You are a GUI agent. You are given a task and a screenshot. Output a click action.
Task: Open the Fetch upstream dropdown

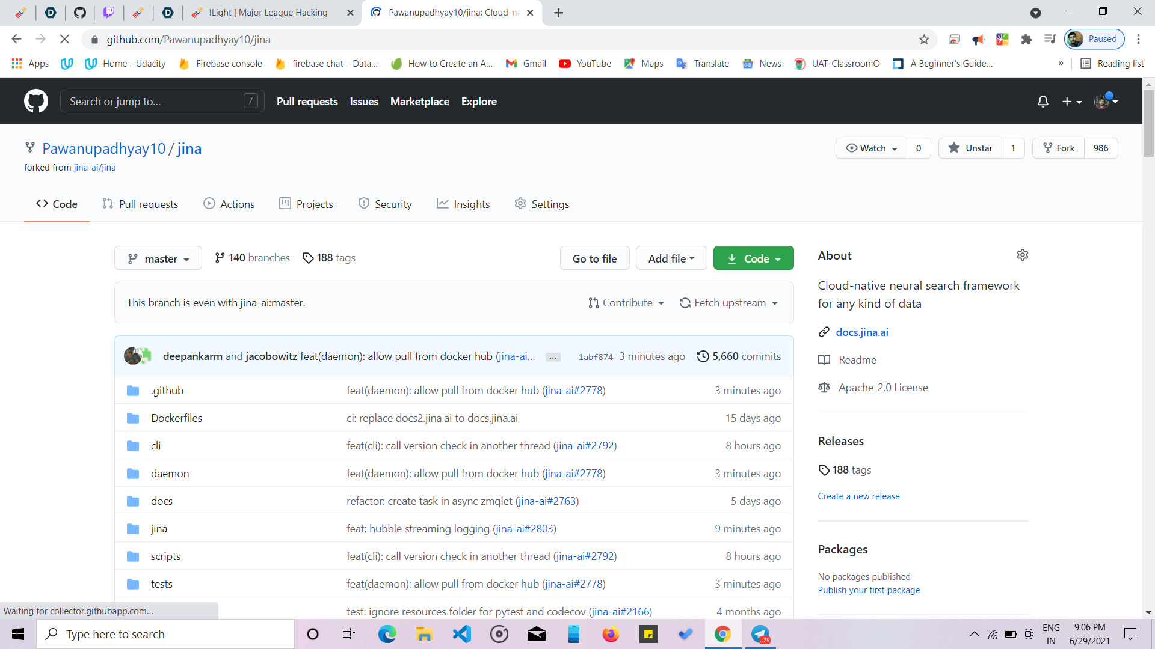(x=728, y=303)
